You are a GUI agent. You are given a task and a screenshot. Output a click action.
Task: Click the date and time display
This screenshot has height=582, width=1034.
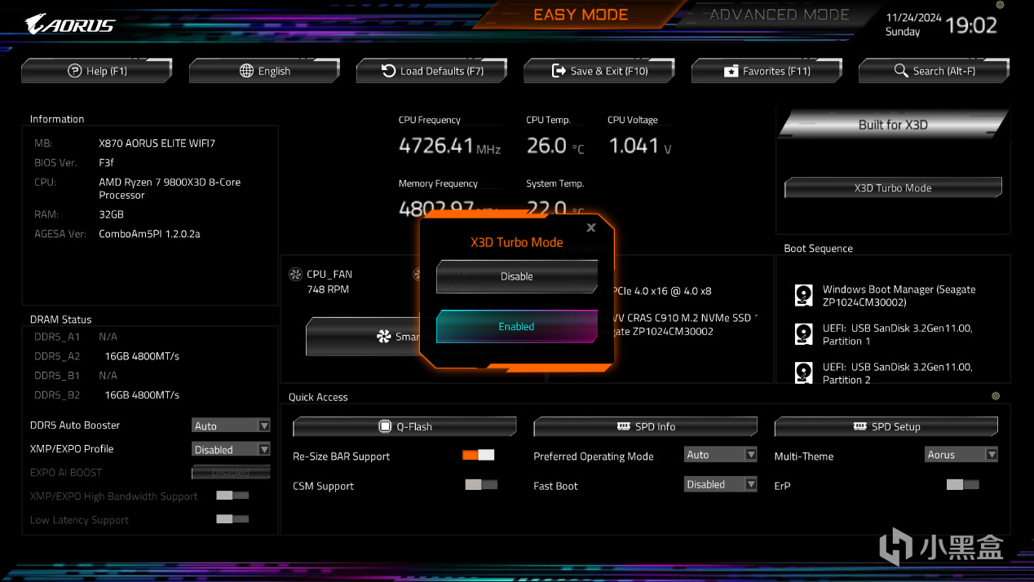pos(941,24)
